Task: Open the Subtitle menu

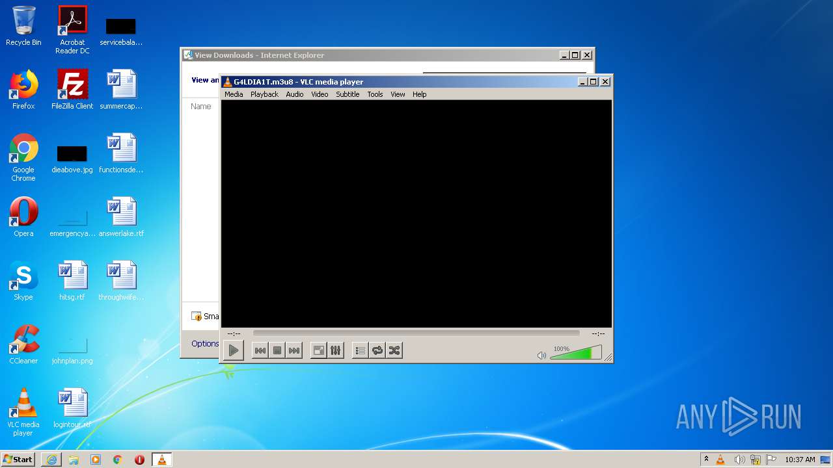Action: click(x=348, y=94)
